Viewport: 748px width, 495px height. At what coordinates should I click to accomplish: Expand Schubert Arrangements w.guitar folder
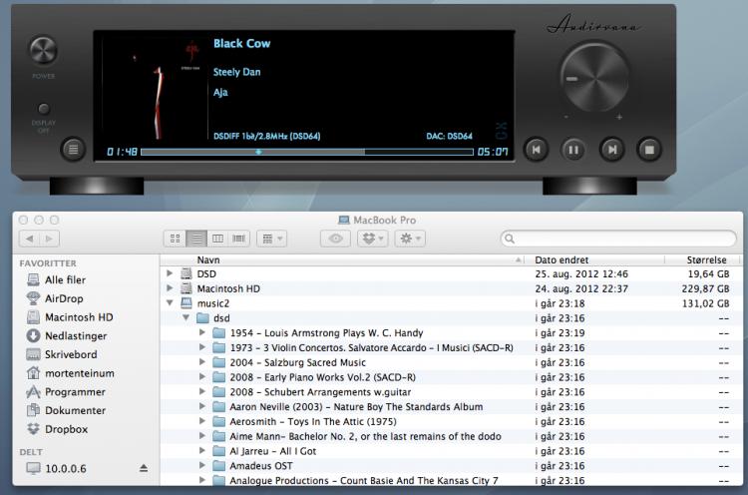tap(202, 392)
